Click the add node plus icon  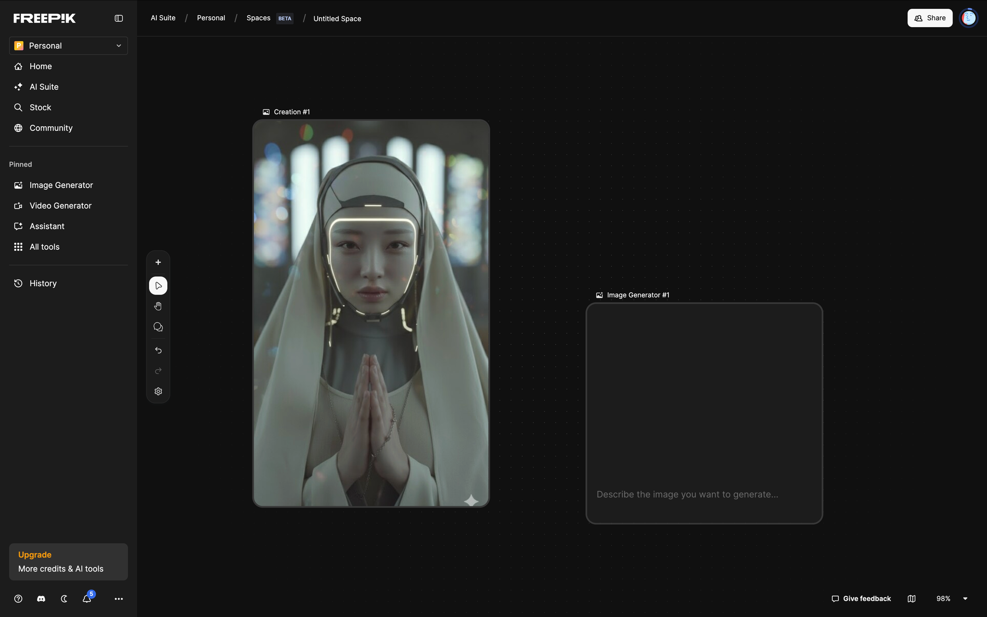point(158,263)
